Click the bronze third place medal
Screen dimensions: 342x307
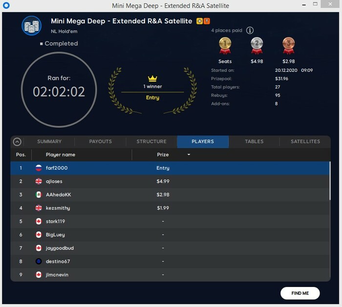(x=288, y=45)
